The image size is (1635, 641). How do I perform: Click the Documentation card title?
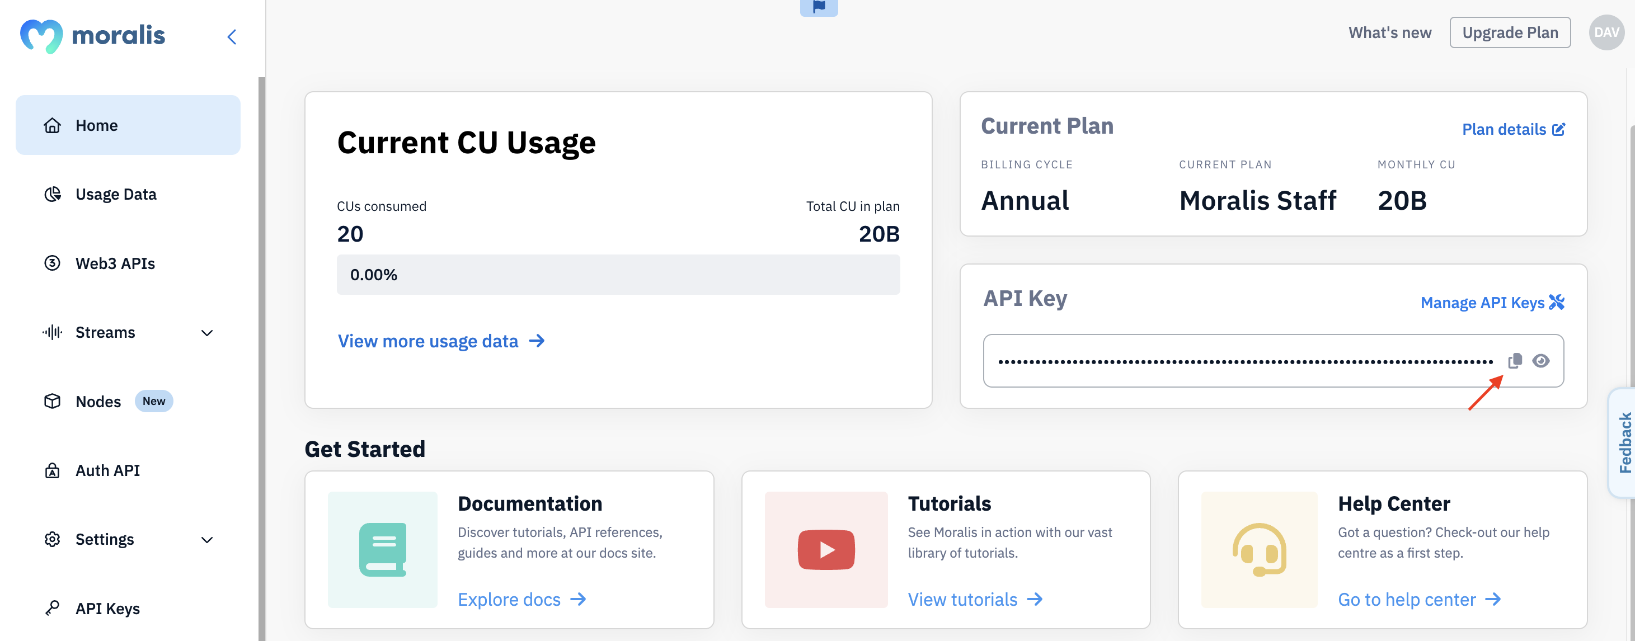pos(530,503)
